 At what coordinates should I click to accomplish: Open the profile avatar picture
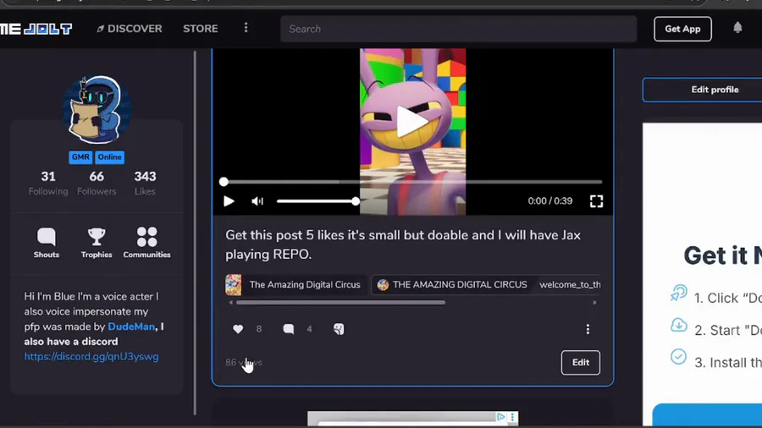[97, 110]
